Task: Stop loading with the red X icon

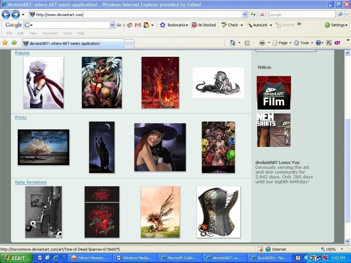Action: (x=262, y=15)
